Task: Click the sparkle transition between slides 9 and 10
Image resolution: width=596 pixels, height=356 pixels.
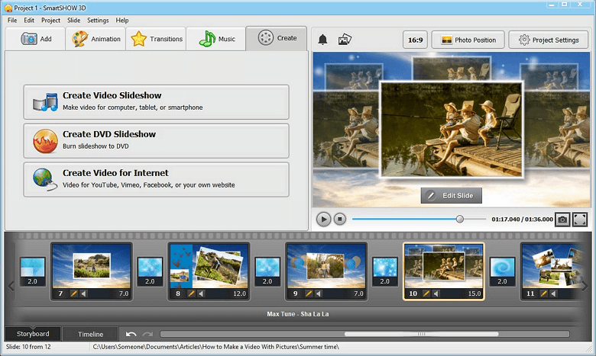Action: click(x=384, y=271)
